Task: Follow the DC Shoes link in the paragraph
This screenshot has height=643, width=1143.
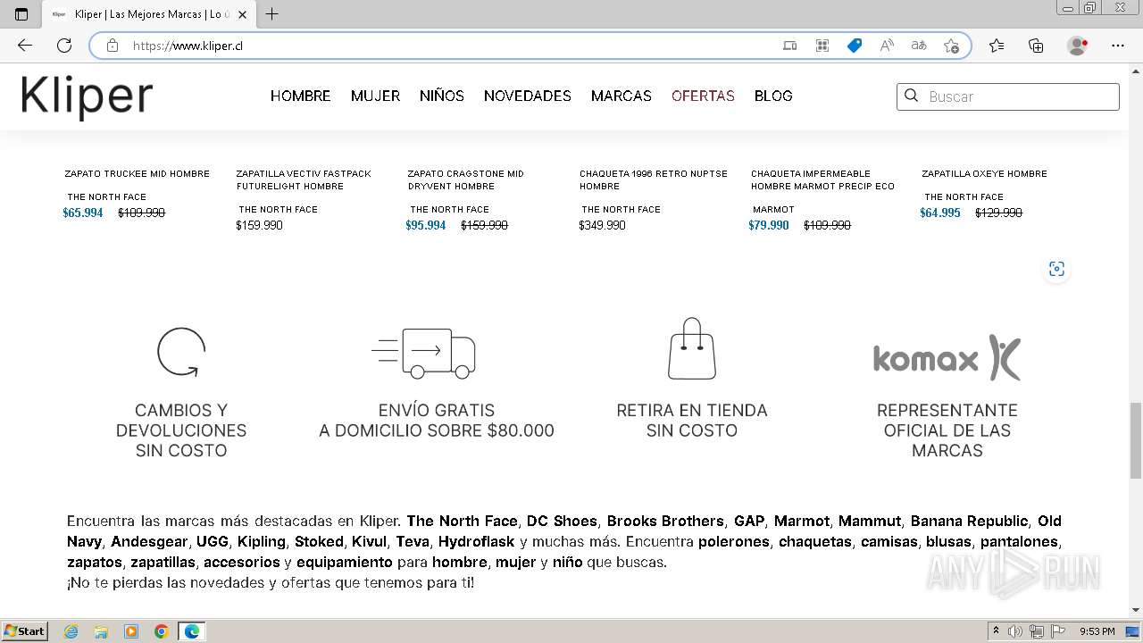Action: (x=563, y=521)
